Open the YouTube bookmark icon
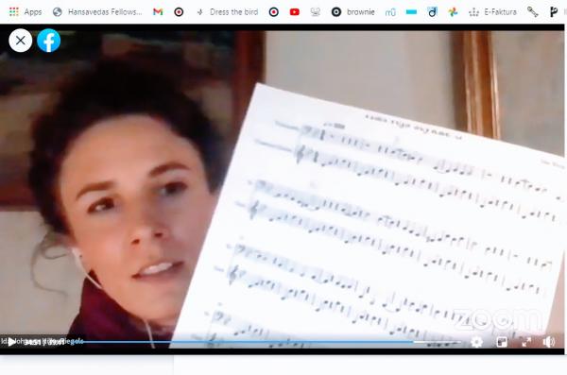The height and width of the screenshot is (375, 567). coord(294,12)
